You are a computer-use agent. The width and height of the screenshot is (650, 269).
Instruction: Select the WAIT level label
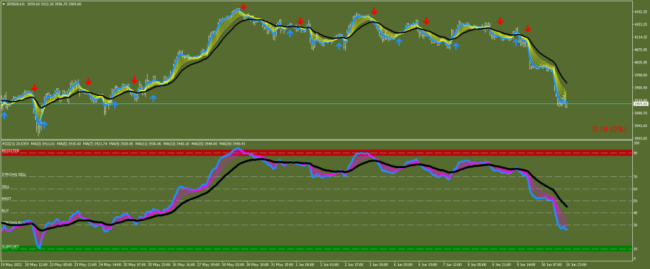(6, 199)
